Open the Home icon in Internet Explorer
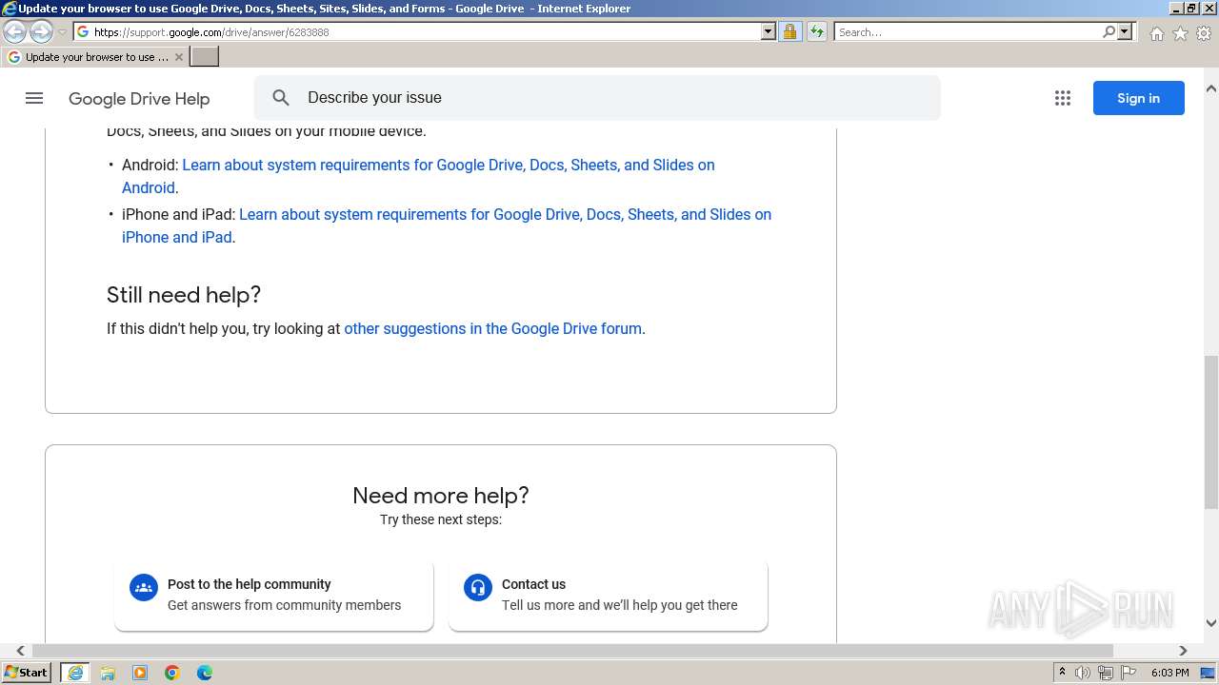Image resolution: width=1219 pixels, height=685 pixels. coord(1156,33)
